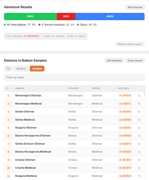Viewport: 149px width, 180px height.
Task: Click the distance value 0.049879
Action: 125,144
